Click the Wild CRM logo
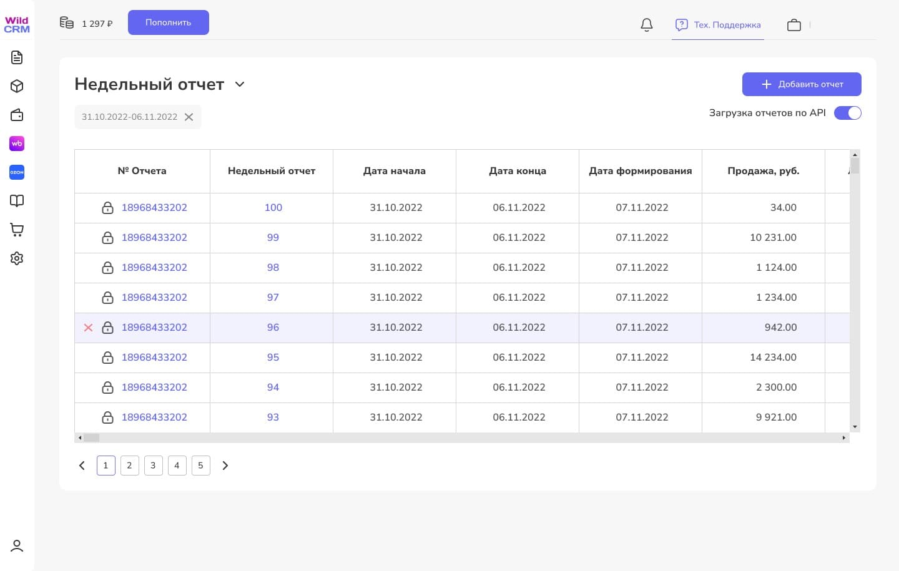Screen dimensions: 899x571 (17, 24)
